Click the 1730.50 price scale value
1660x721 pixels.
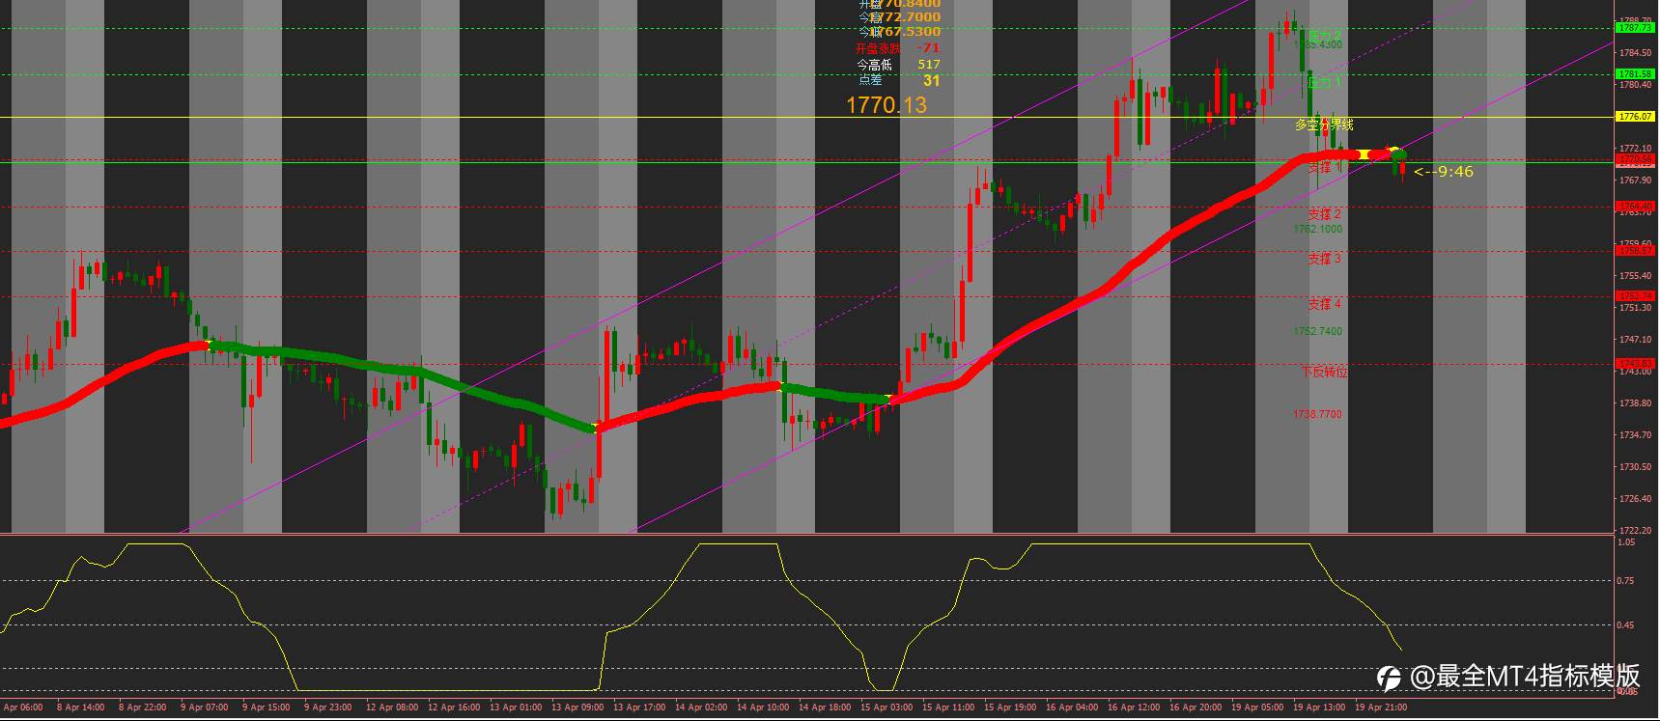click(1635, 466)
